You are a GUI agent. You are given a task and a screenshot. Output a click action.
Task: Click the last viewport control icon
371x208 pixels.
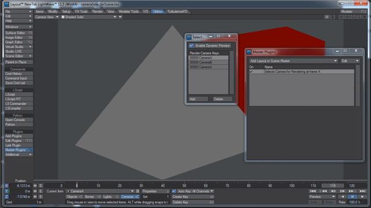point(364,17)
